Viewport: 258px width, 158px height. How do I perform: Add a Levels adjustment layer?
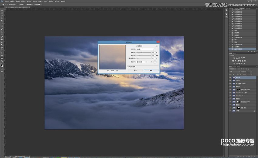click(237, 58)
